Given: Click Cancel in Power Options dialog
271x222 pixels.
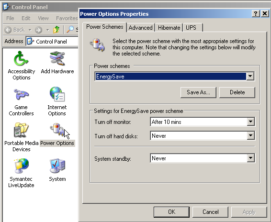Looking at the screenshot, I should [210, 212].
